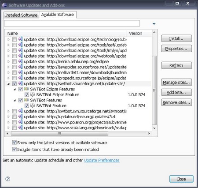Click the vertical scrollbar thumb
The image size is (198, 188).
coord(154,90)
